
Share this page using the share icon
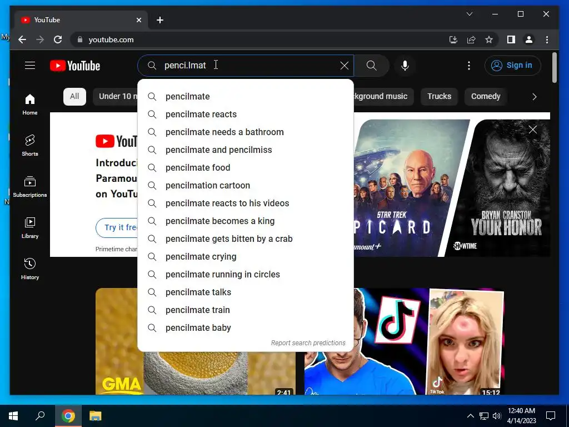point(471,39)
